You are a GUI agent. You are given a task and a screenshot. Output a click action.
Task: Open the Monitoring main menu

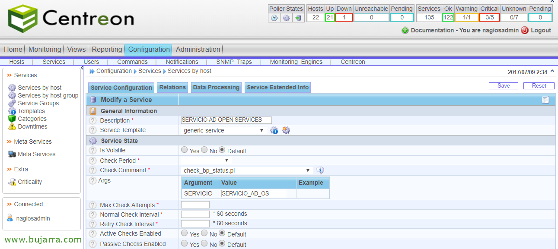click(x=45, y=49)
